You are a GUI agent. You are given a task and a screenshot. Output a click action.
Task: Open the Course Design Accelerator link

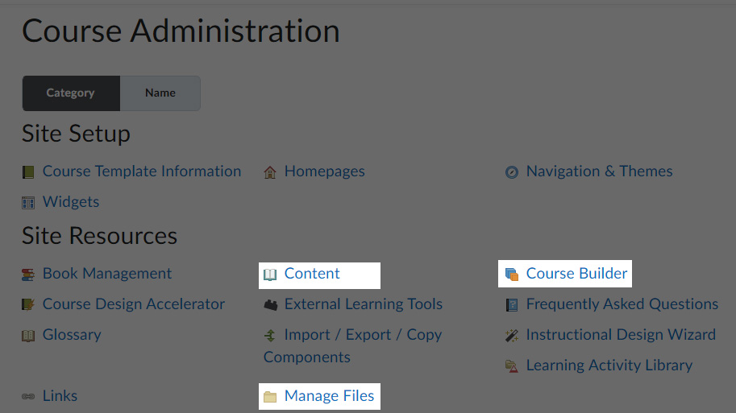(x=134, y=304)
